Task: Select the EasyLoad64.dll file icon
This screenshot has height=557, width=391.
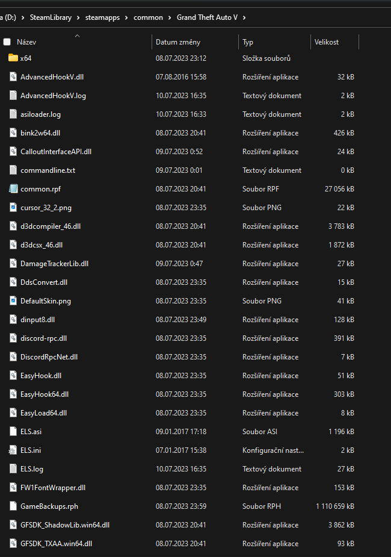Action: click(x=13, y=412)
